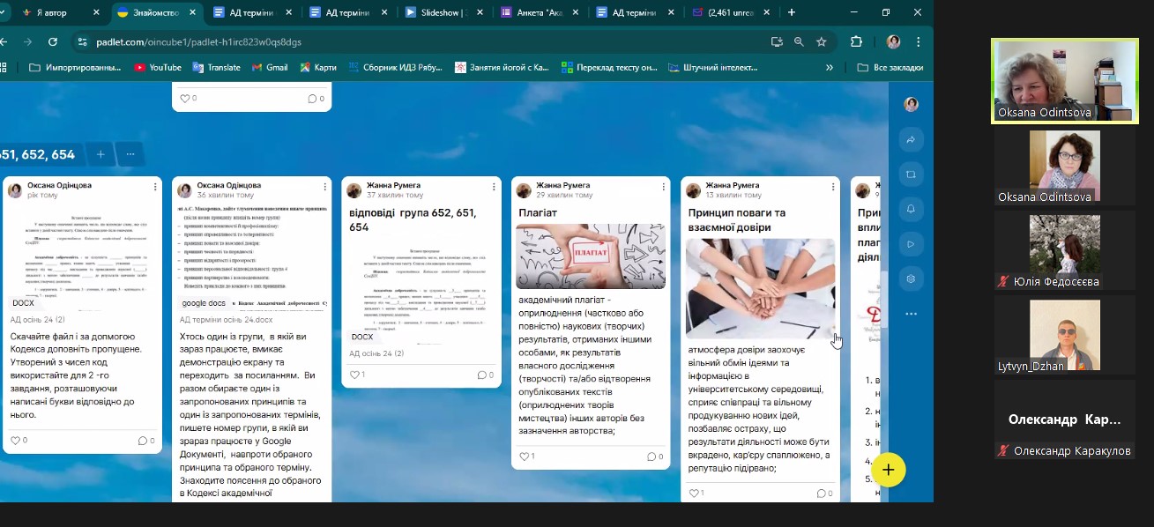Open the Все закладки bookmarks folder
This screenshot has width=1154, height=527.
coord(890,67)
